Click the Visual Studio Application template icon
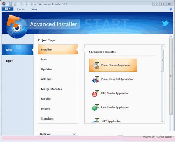This screenshot has height=142, width=175. pos(96,65)
